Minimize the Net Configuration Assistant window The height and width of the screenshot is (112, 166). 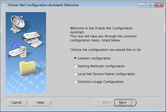tap(141, 5)
